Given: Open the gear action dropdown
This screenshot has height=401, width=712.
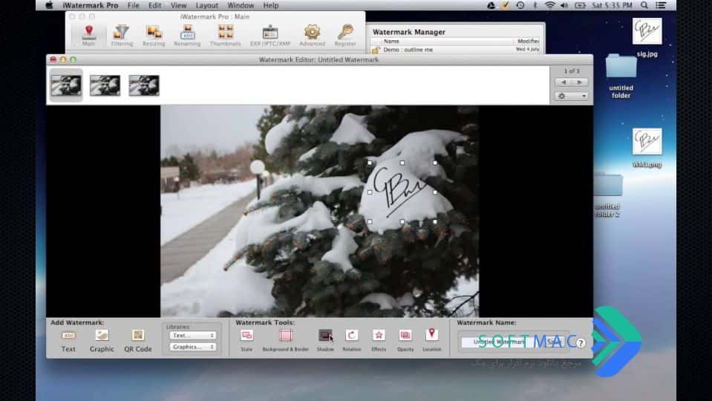Looking at the screenshot, I should pos(572,97).
